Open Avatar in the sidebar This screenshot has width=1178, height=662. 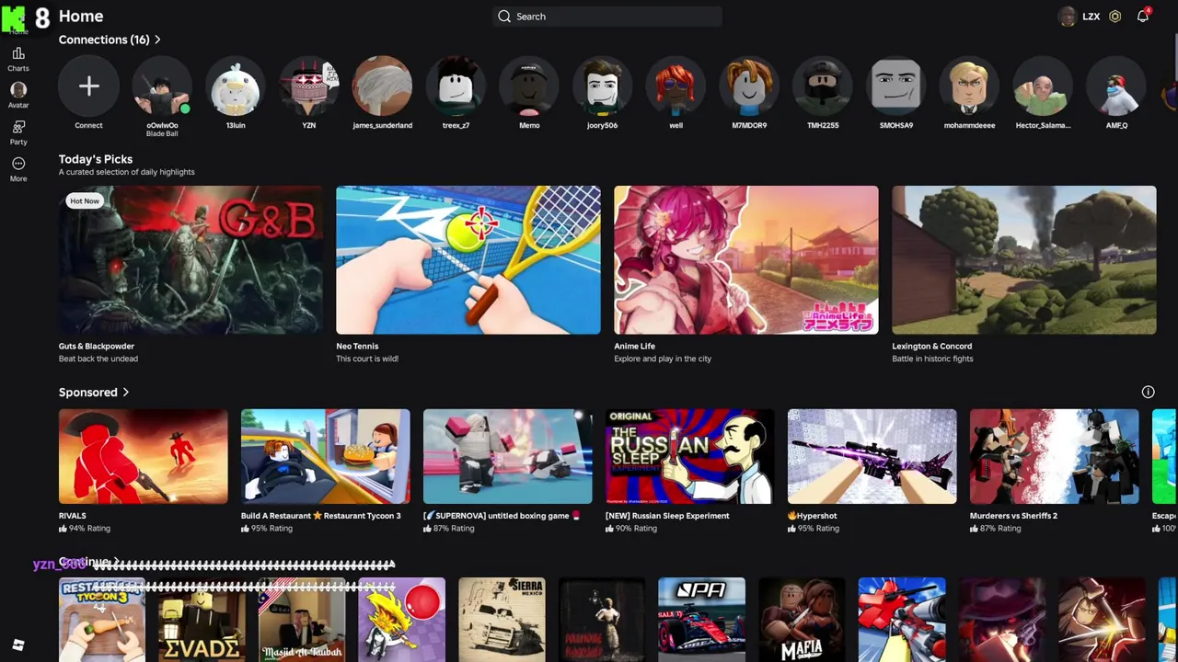[x=18, y=95]
